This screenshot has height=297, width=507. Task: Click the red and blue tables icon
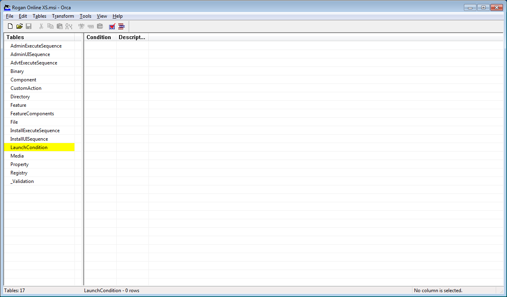click(x=122, y=26)
